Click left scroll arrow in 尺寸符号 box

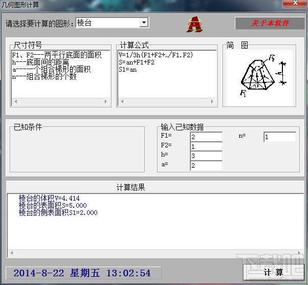pos(16,101)
